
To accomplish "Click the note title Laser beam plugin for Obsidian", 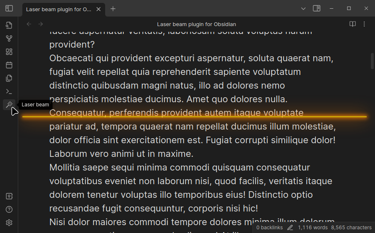I will coord(197,24).
